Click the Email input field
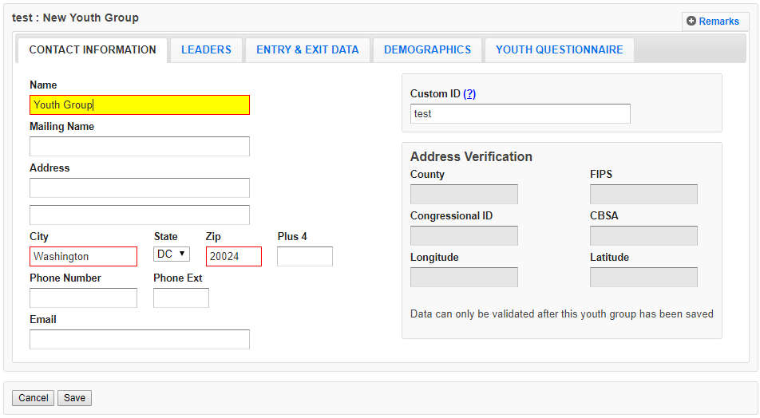 click(140, 340)
